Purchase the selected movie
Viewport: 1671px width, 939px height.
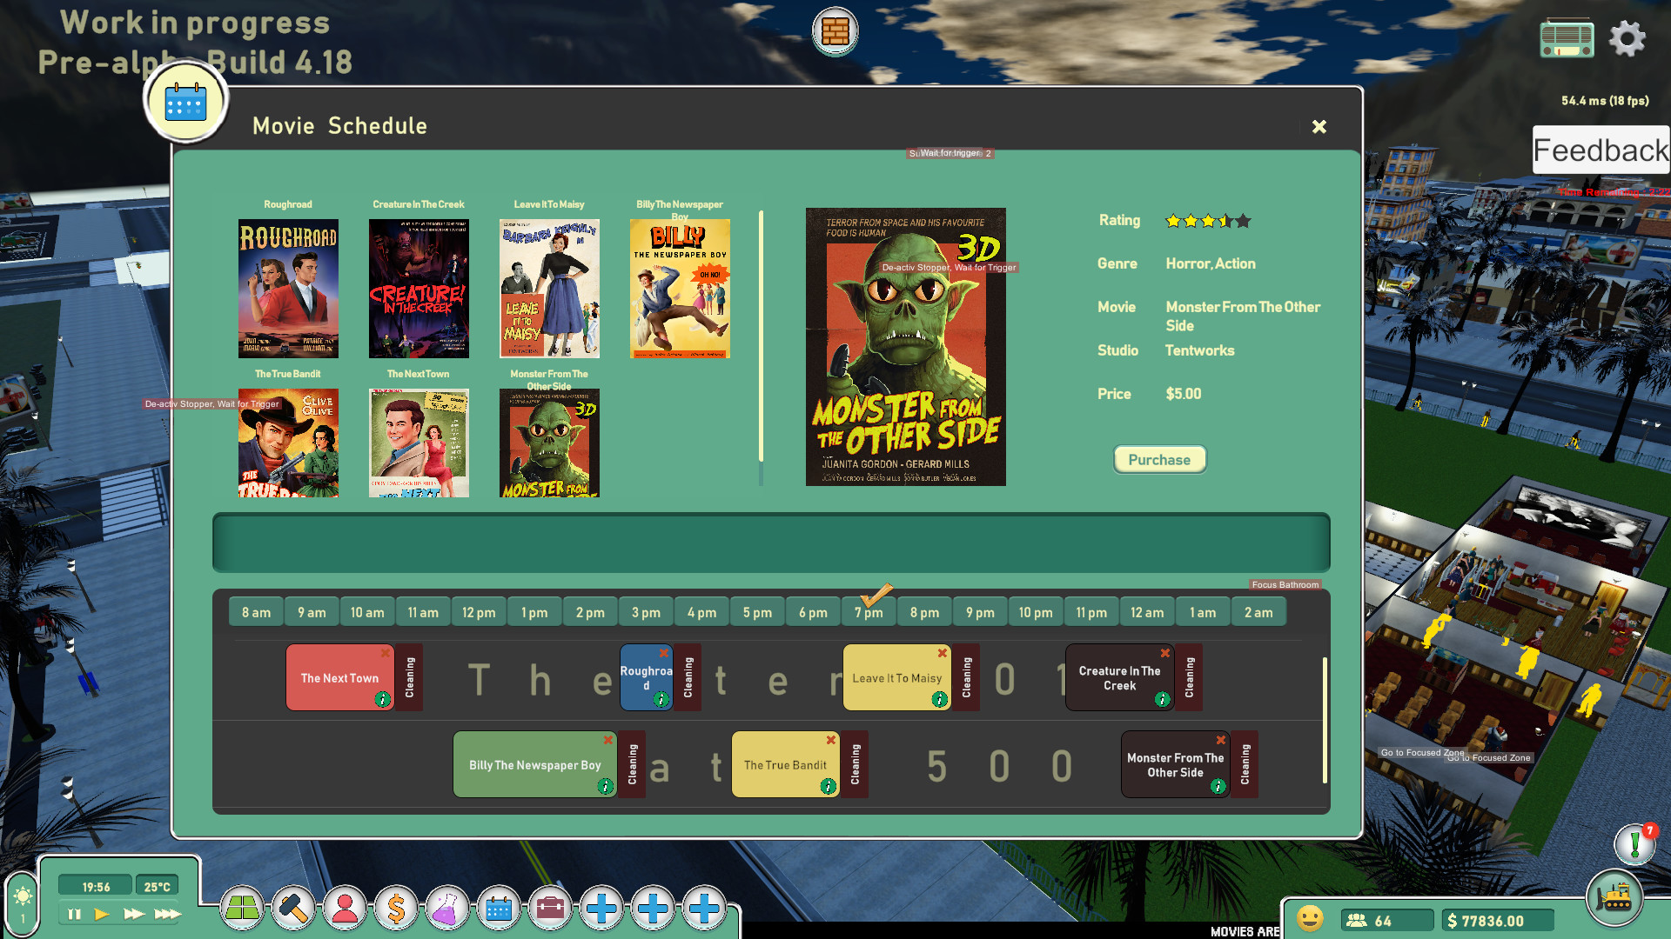tap(1159, 460)
